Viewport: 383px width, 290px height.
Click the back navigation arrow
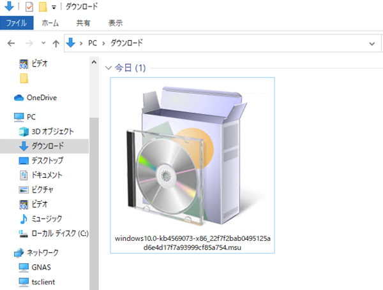tap(10, 44)
